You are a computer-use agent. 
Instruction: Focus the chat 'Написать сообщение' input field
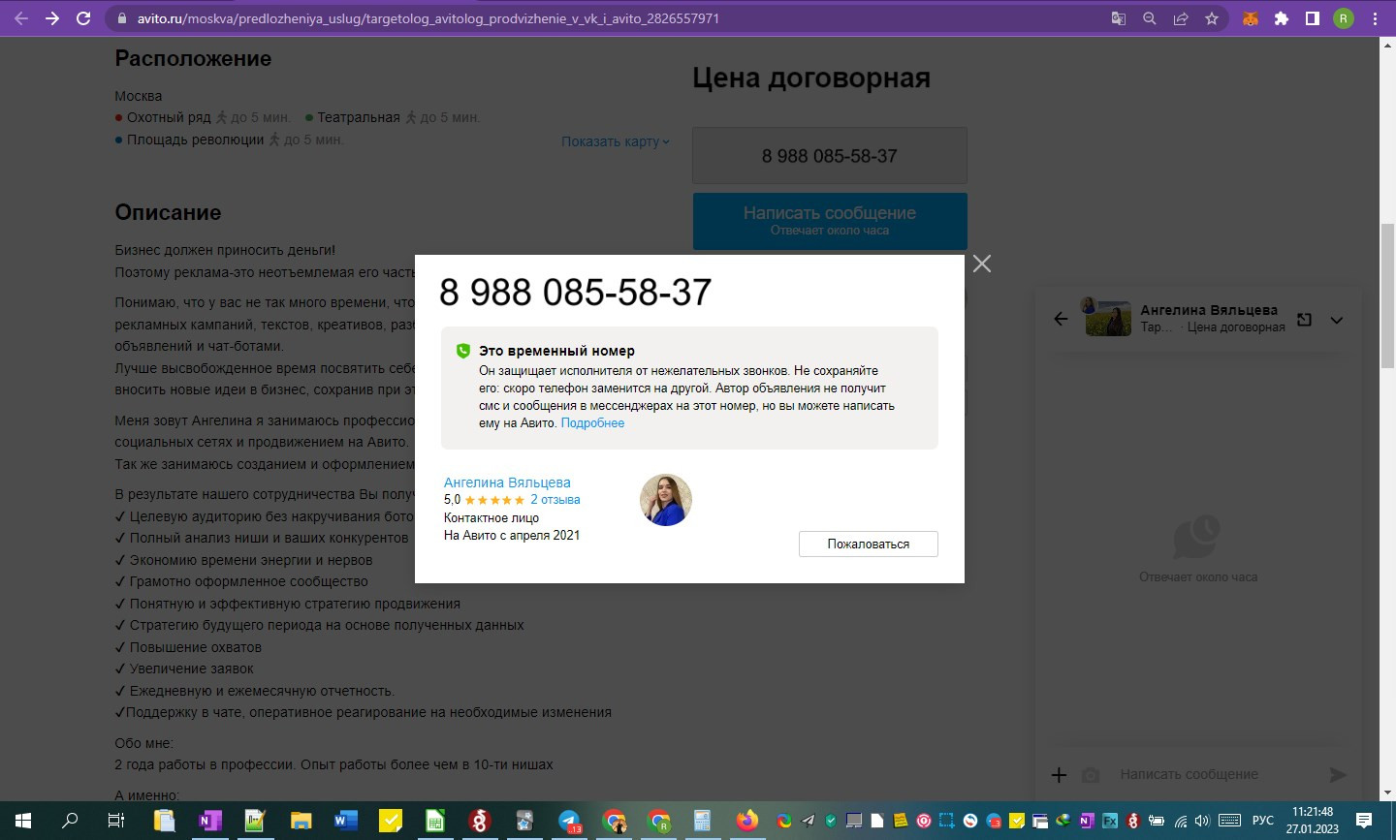point(1217,775)
